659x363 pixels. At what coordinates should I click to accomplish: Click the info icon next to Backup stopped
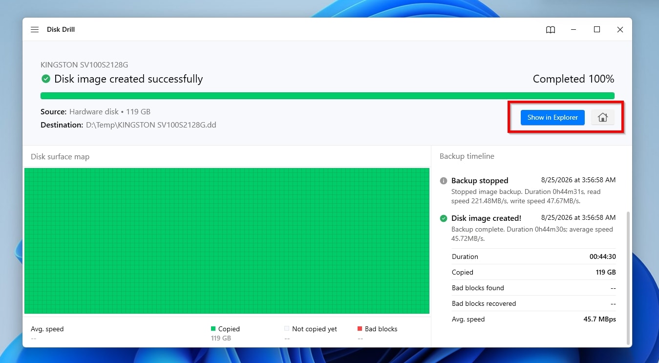(444, 181)
